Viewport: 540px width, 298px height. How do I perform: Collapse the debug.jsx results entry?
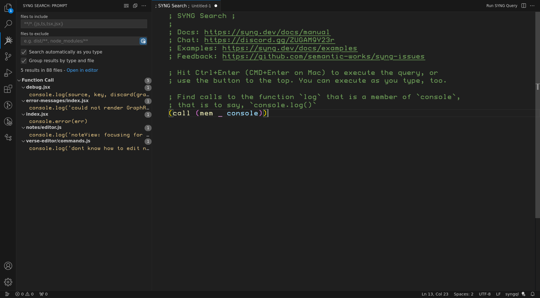click(23, 87)
